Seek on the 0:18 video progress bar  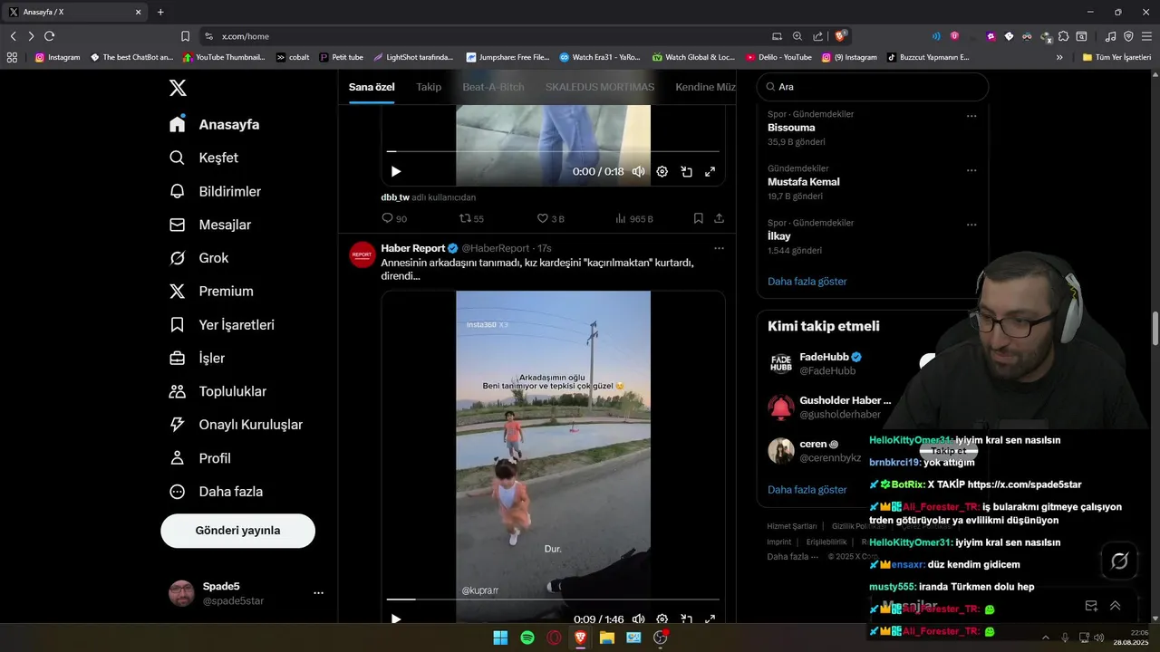(x=553, y=151)
